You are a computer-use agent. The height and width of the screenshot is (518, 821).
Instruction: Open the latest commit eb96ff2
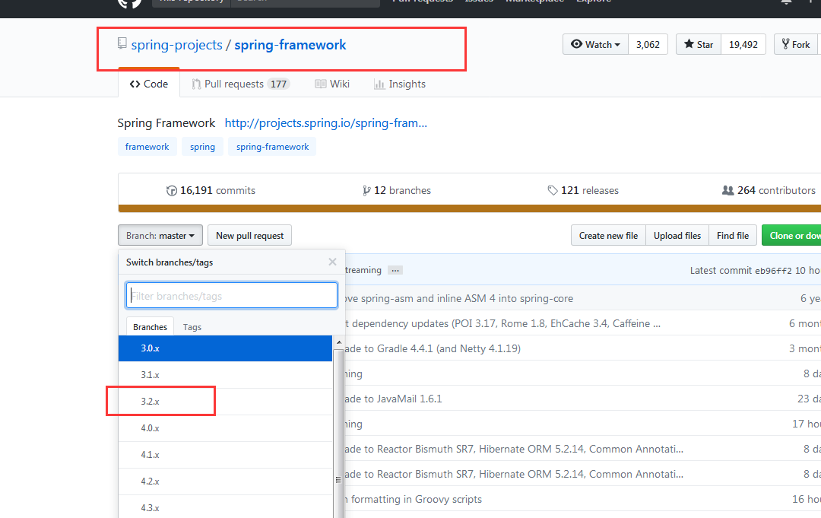coord(773,271)
